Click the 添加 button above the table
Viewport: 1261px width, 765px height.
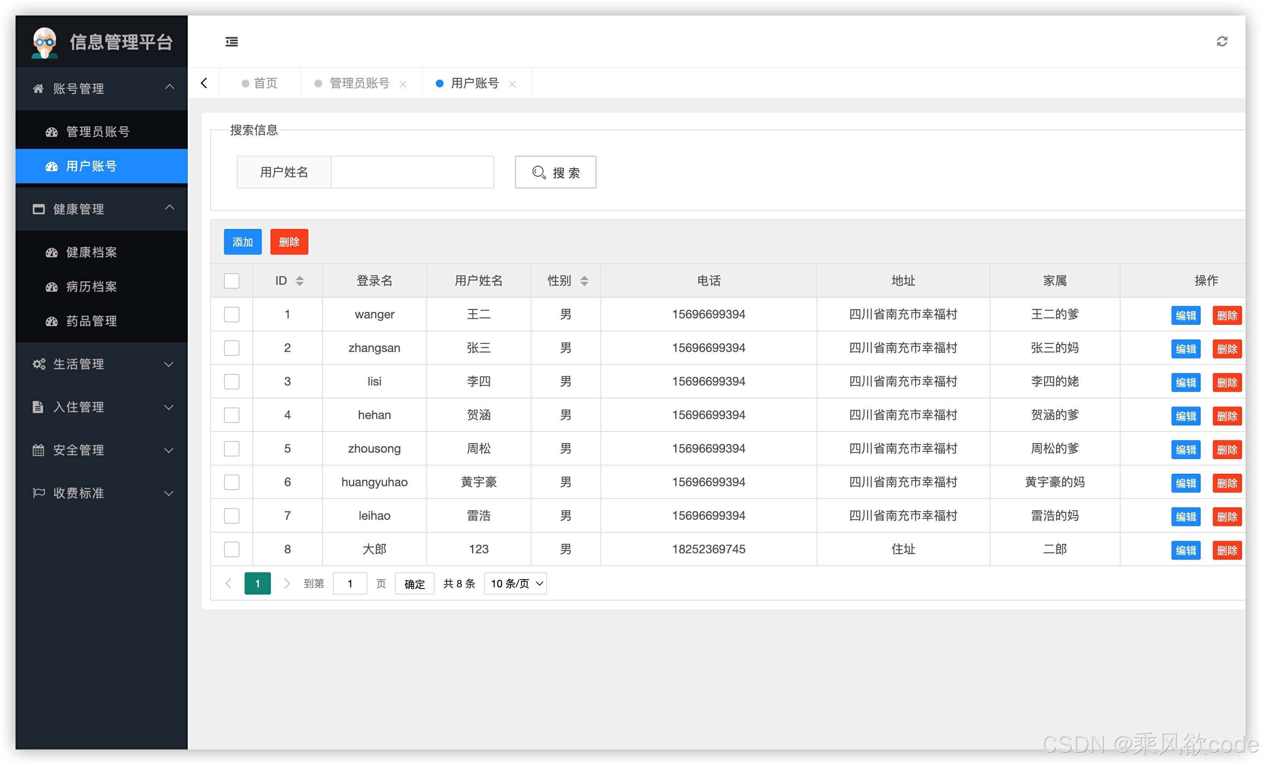tap(242, 241)
